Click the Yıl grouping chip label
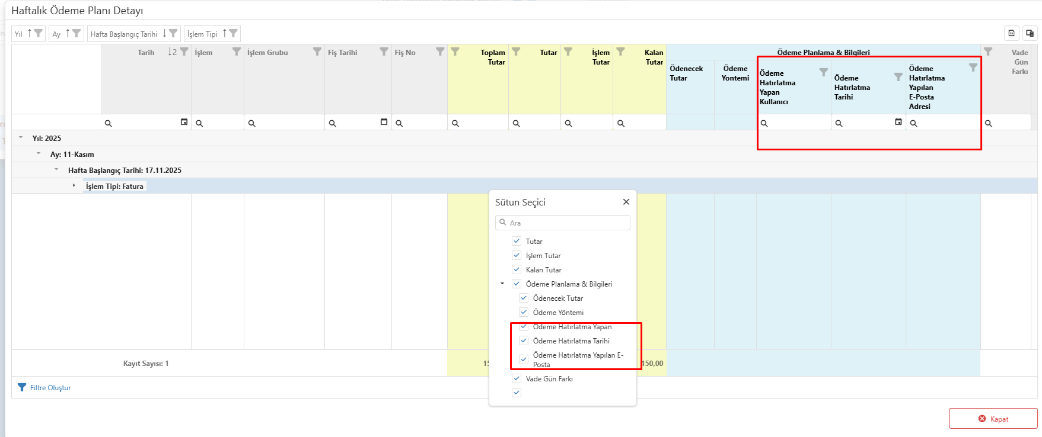 (18, 34)
